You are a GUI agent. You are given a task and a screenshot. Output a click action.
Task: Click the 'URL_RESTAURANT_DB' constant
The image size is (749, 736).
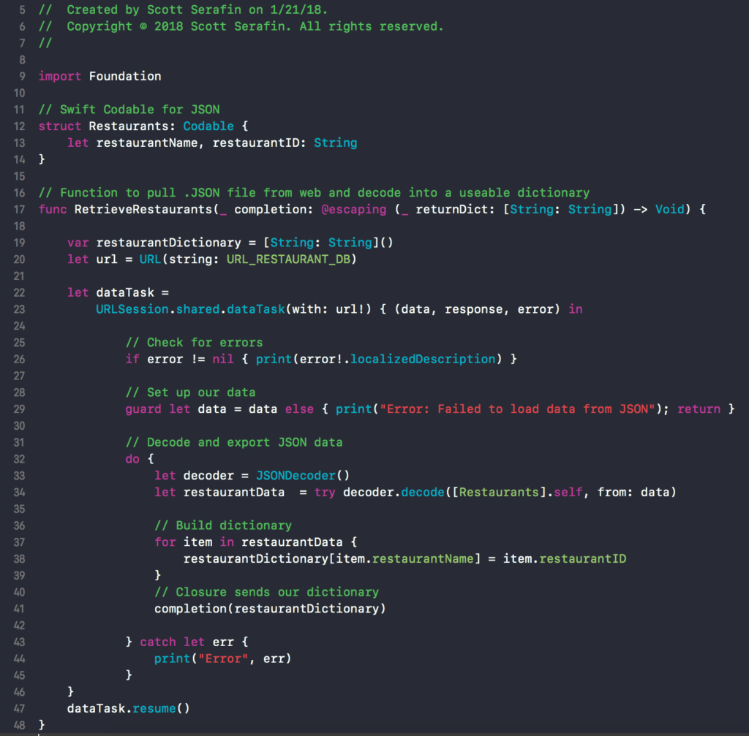click(x=288, y=259)
